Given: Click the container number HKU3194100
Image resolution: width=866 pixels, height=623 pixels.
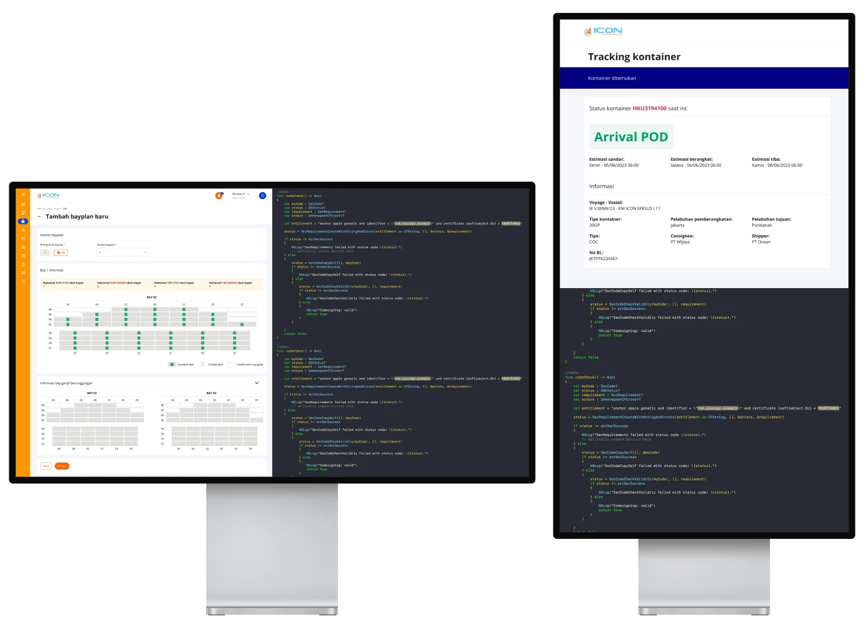Looking at the screenshot, I should (x=649, y=109).
